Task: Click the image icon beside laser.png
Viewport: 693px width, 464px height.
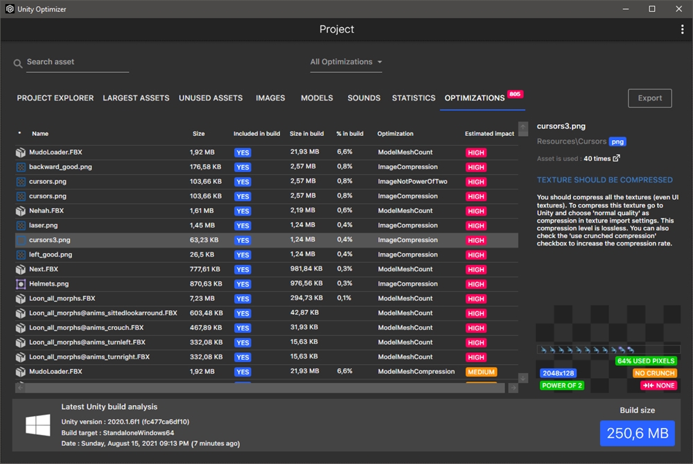Action: click(20, 225)
